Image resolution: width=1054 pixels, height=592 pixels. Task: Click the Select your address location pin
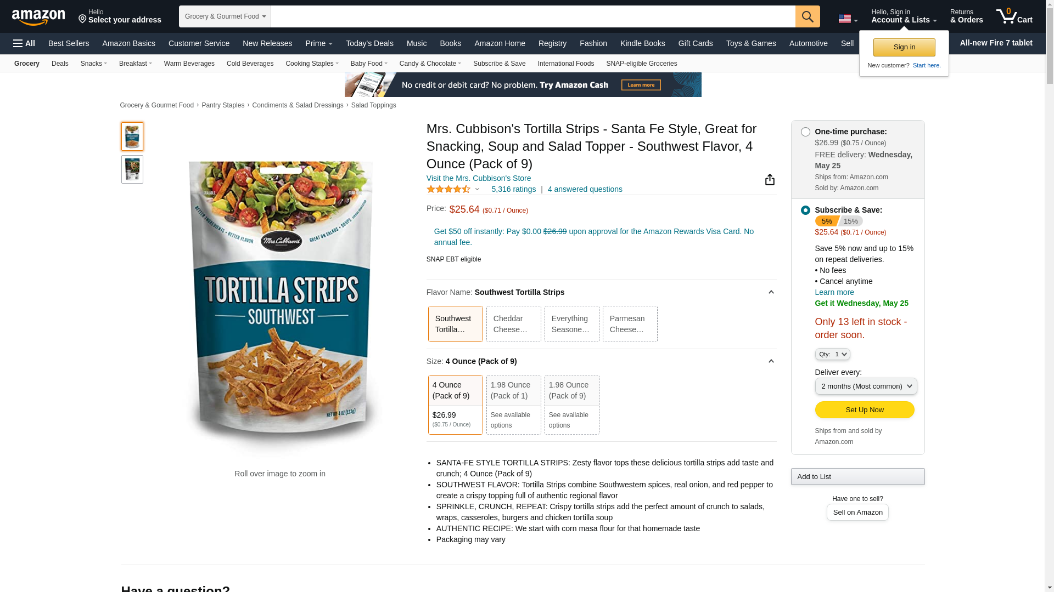83,20
